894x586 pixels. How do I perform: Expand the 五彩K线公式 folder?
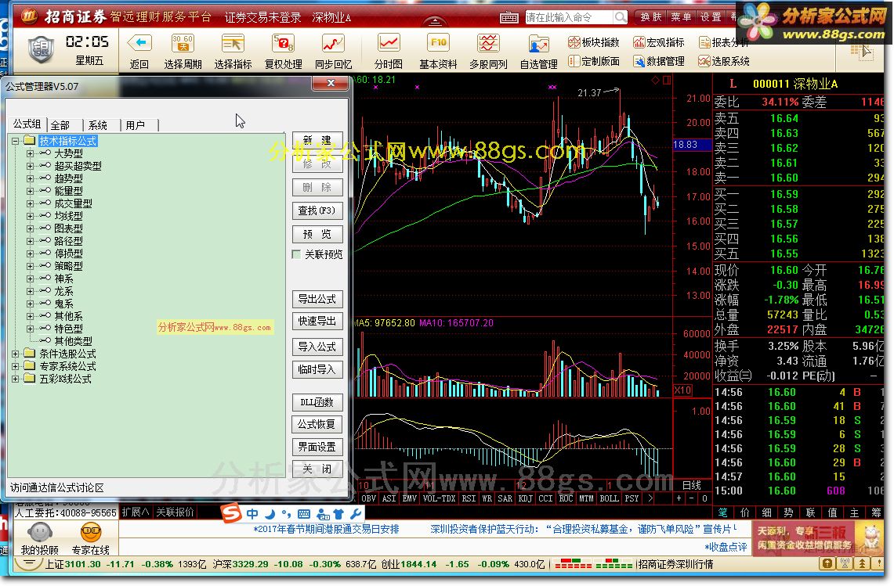pyautogui.click(x=16, y=379)
